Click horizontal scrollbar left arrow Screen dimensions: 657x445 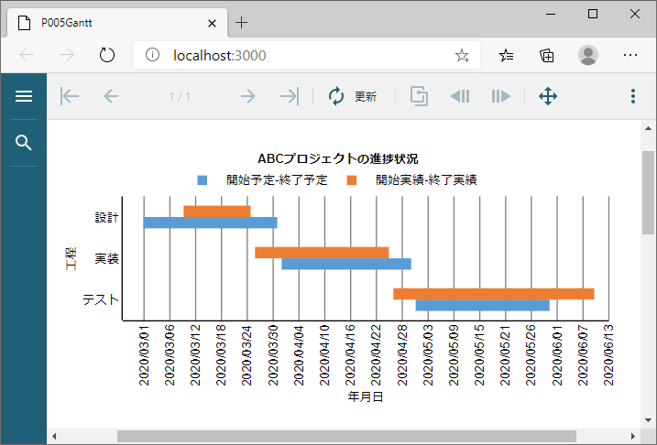54,436
